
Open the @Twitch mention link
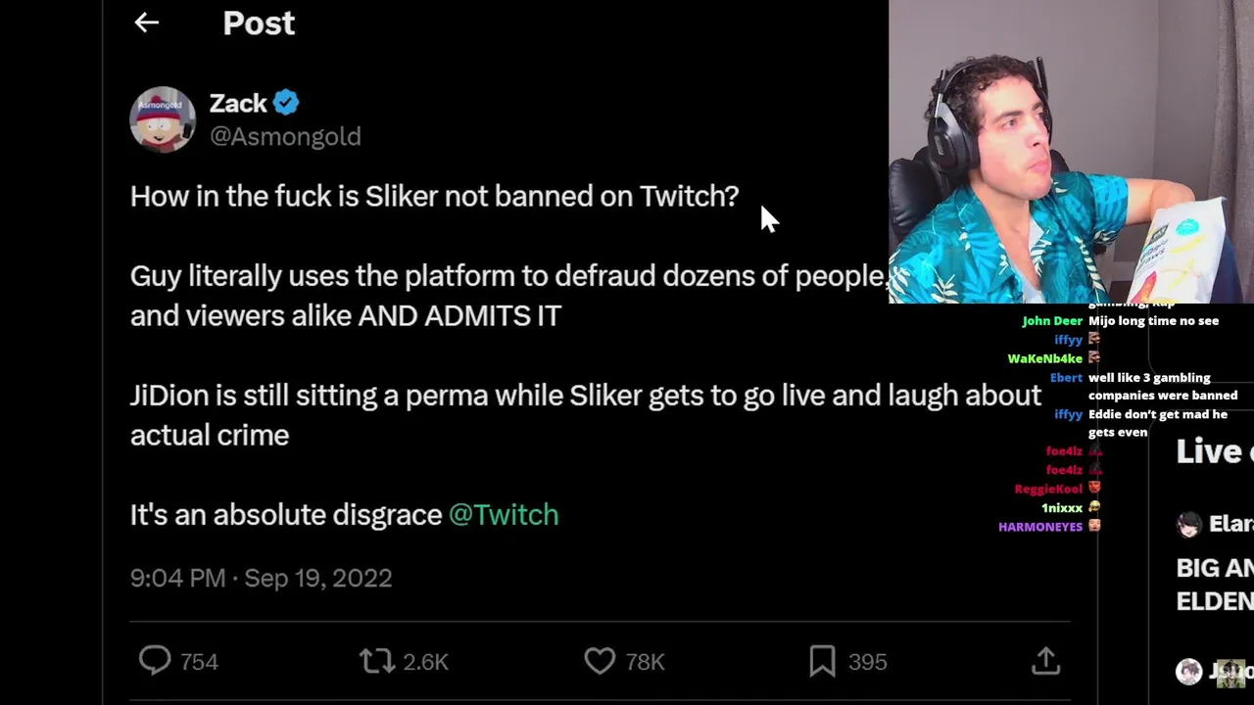(x=504, y=515)
